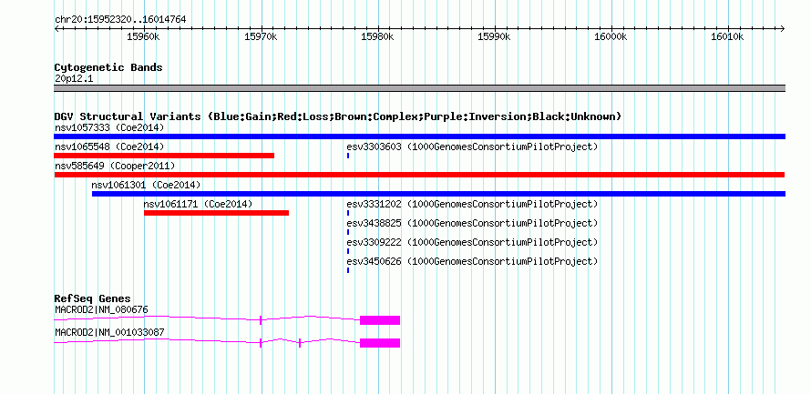Select the red loss bar of nsv1065548

164,156
